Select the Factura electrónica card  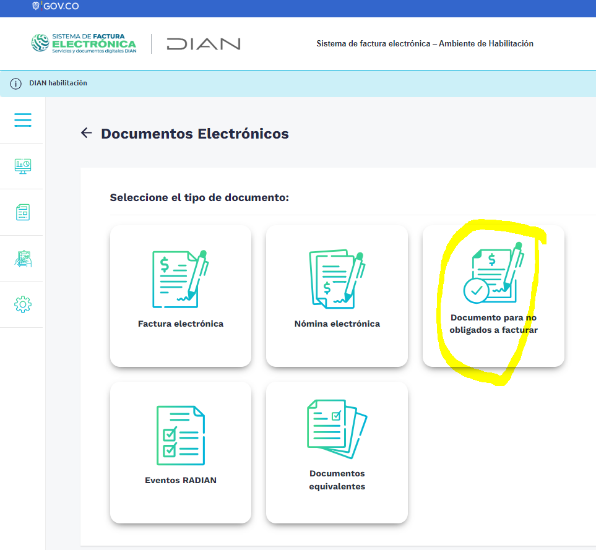coord(181,296)
